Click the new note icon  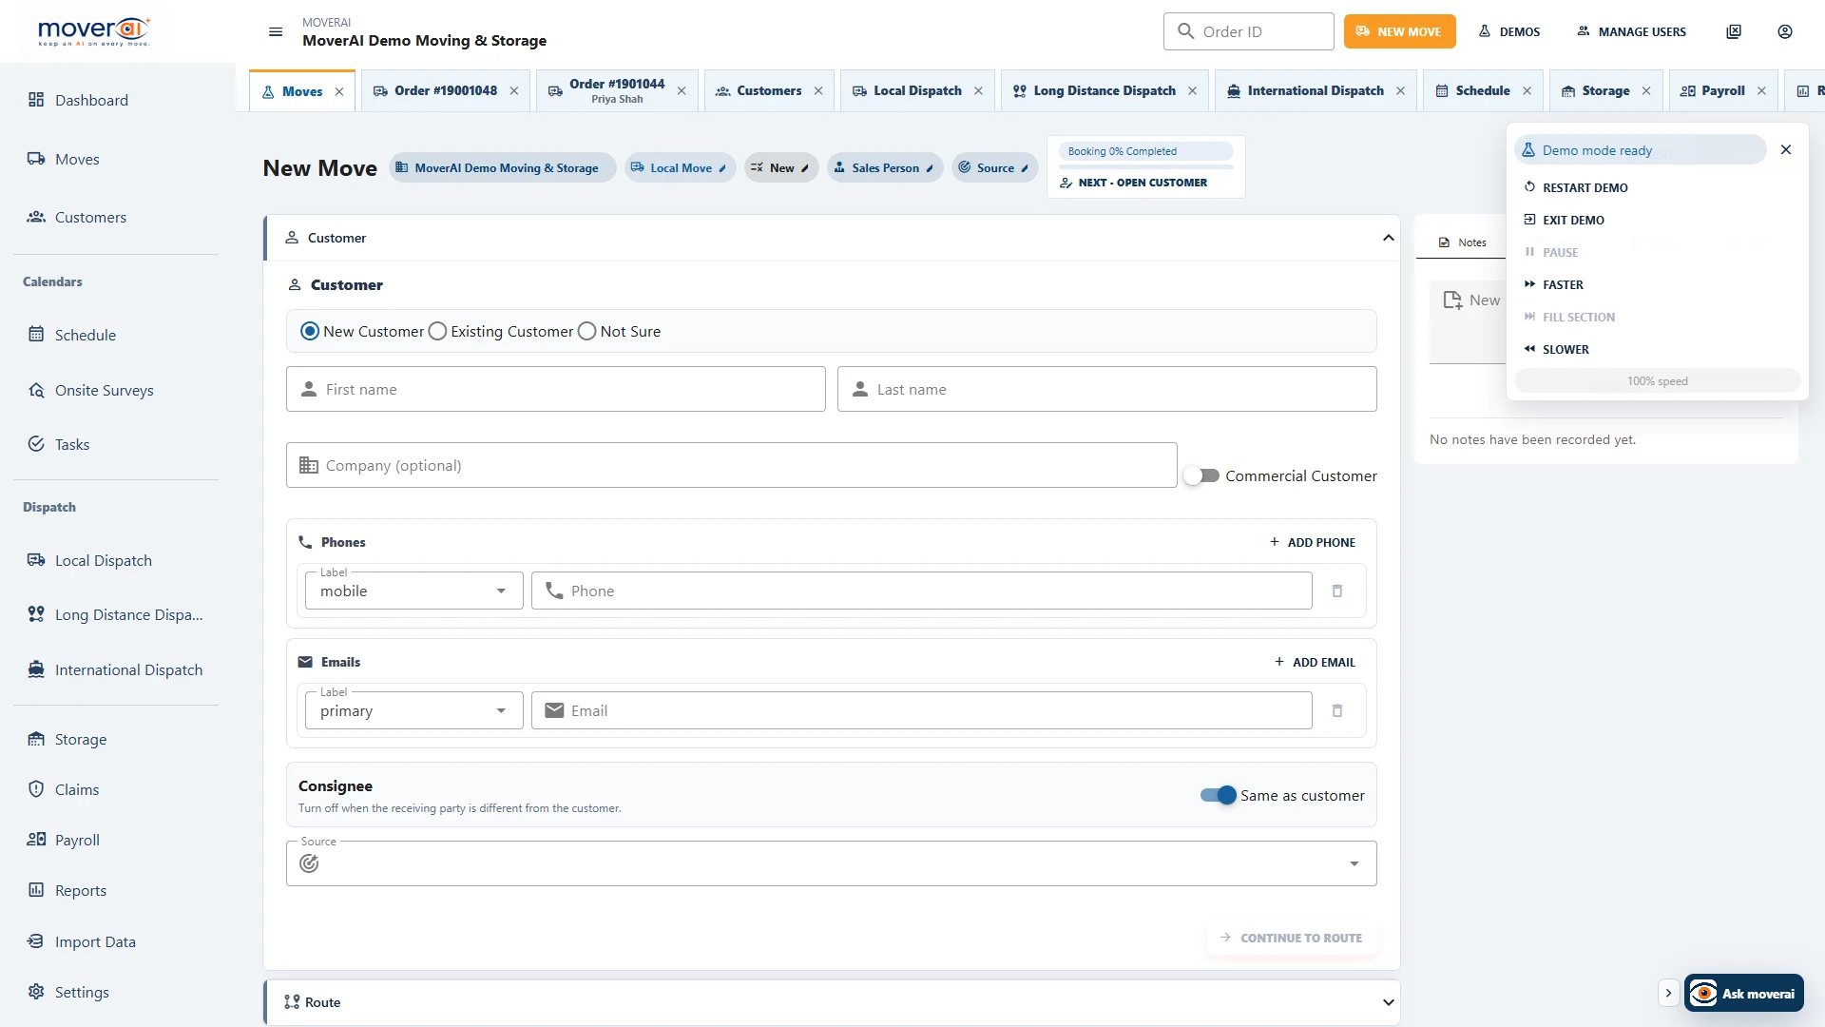(x=1451, y=300)
